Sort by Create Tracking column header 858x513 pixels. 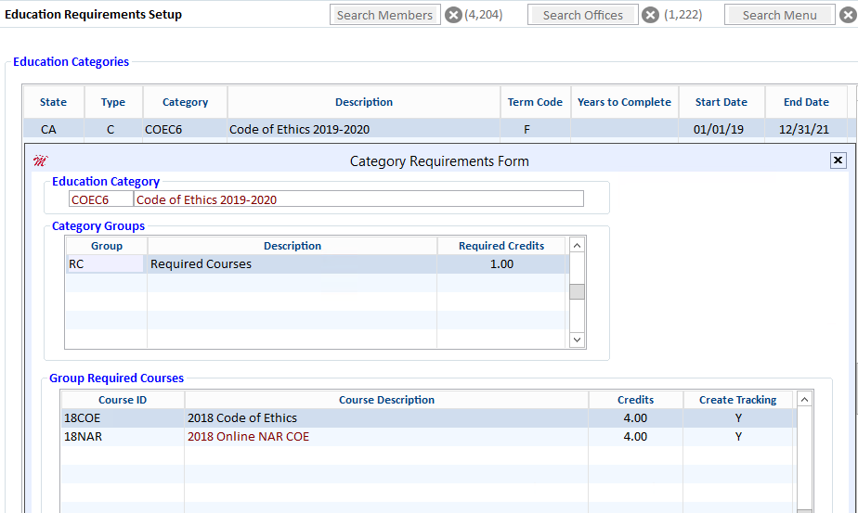coord(737,400)
